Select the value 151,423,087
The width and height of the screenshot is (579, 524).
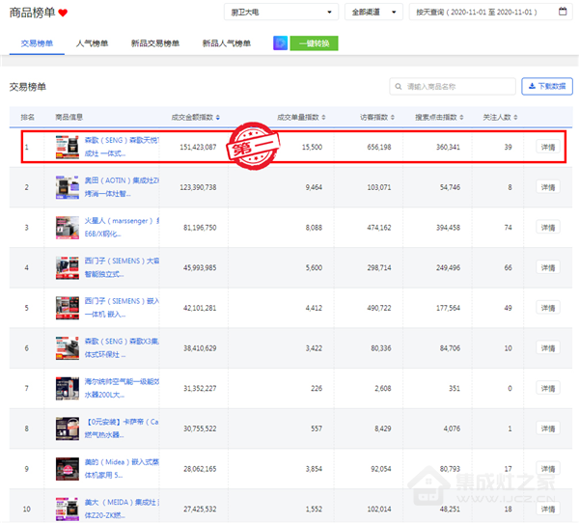pyautogui.click(x=198, y=147)
